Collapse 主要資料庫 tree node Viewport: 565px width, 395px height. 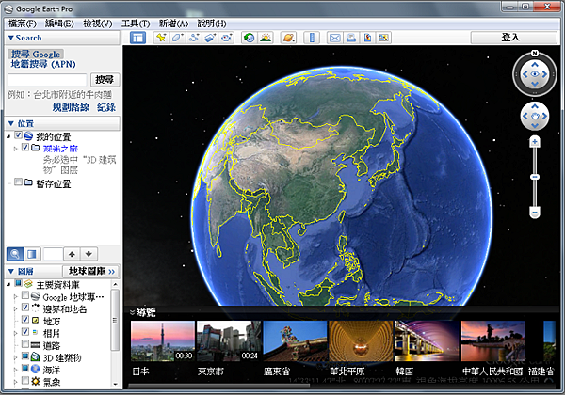pos(8,285)
